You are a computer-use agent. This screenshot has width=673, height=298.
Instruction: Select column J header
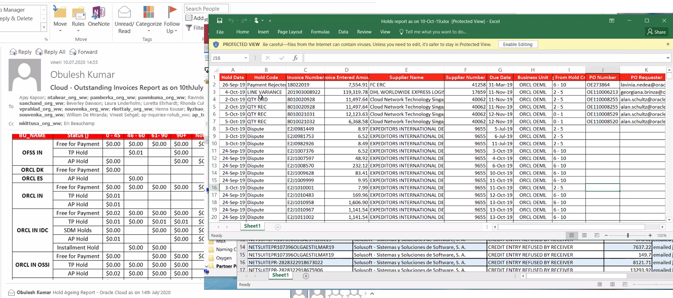[603, 70]
